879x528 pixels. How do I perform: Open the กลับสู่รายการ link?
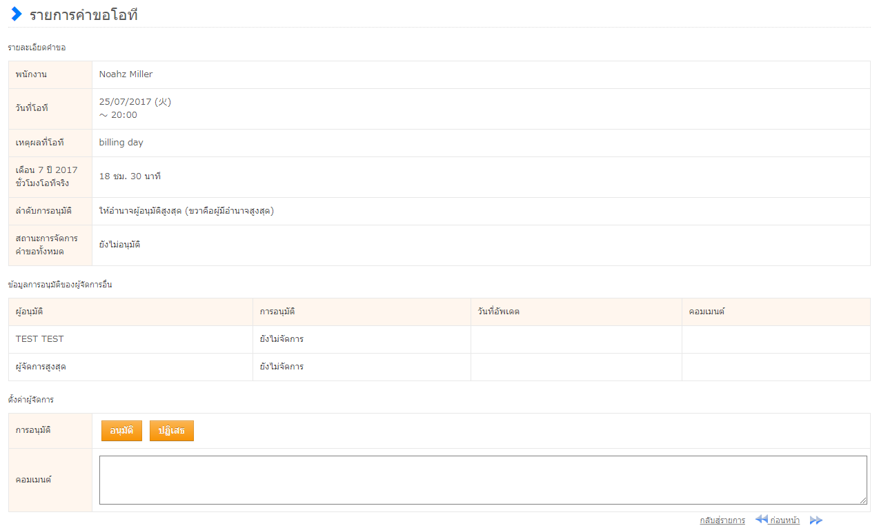point(722,520)
